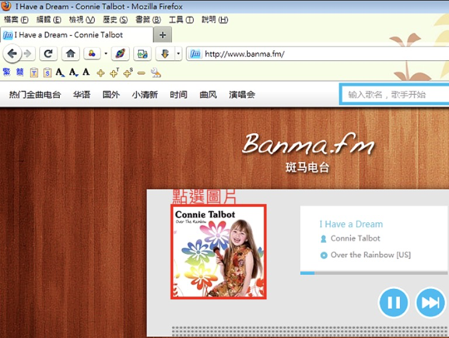
Task: Click the plain yellow plus icon
Action: click(101, 73)
